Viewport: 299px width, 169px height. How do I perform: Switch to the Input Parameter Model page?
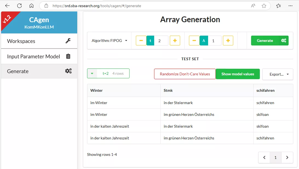(33, 56)
